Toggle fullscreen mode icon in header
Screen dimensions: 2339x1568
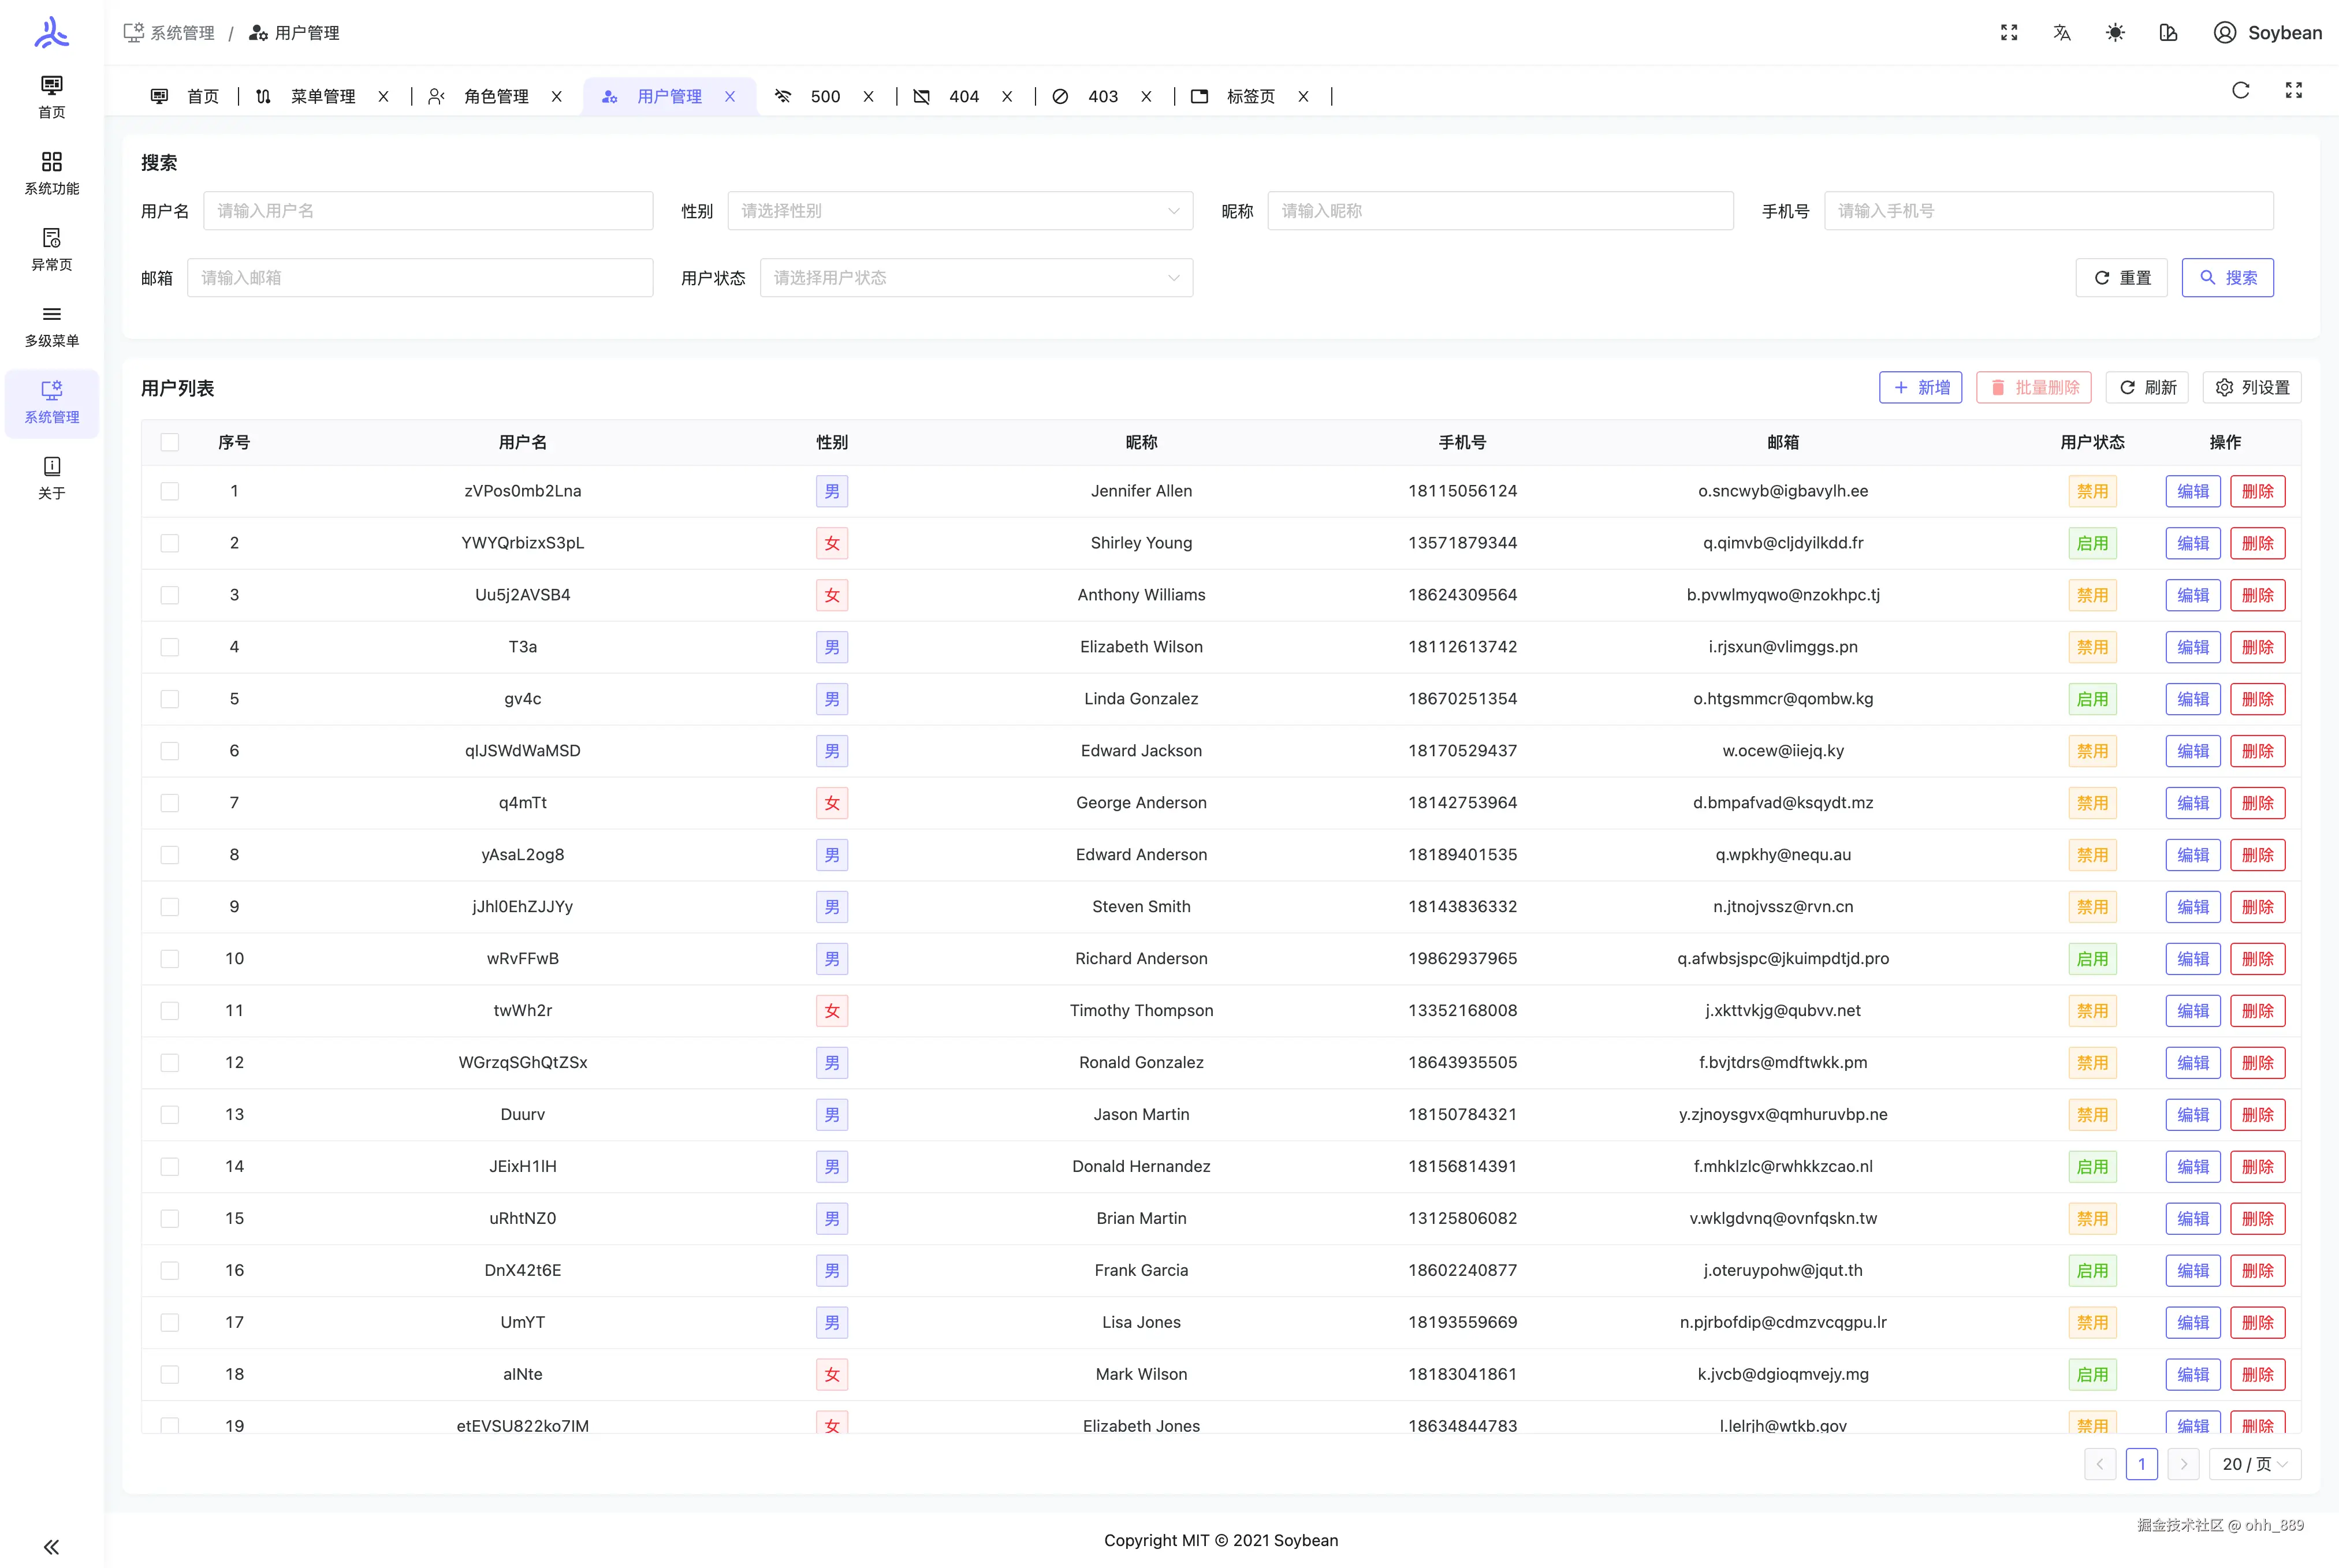point(2008,33)
